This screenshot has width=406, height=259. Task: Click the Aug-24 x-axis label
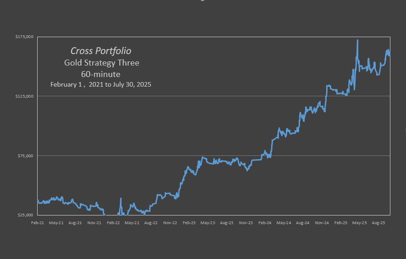click(303, 223)
